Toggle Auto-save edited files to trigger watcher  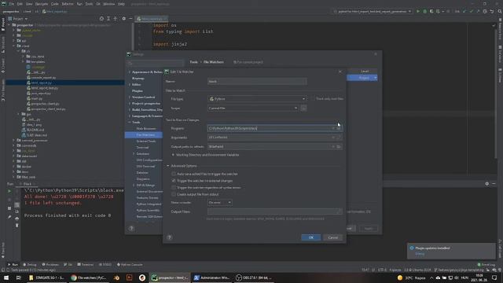point(174,174)
